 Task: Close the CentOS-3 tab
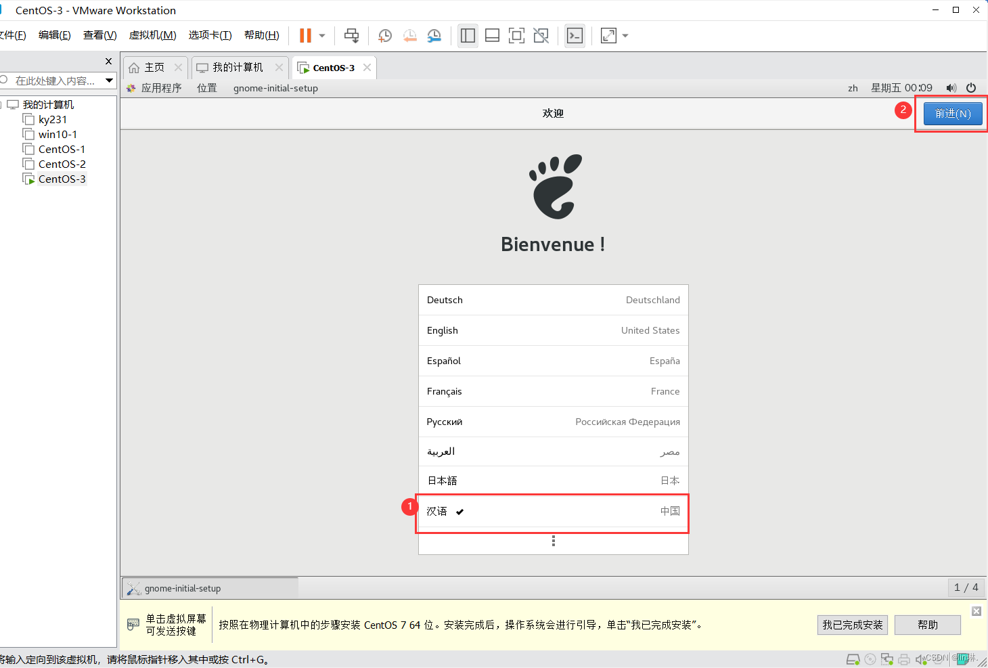point(367,68)
